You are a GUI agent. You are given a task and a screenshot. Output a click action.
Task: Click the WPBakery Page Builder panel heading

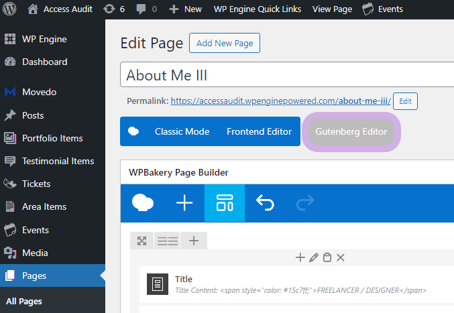178,172
